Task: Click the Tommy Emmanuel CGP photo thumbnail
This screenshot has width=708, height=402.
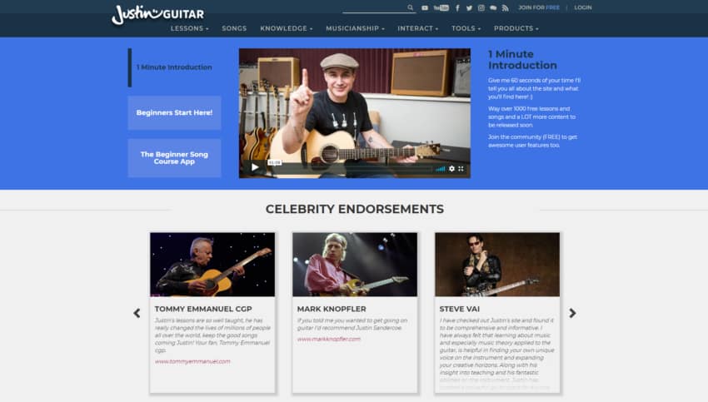Action: [x=212, y=265]
